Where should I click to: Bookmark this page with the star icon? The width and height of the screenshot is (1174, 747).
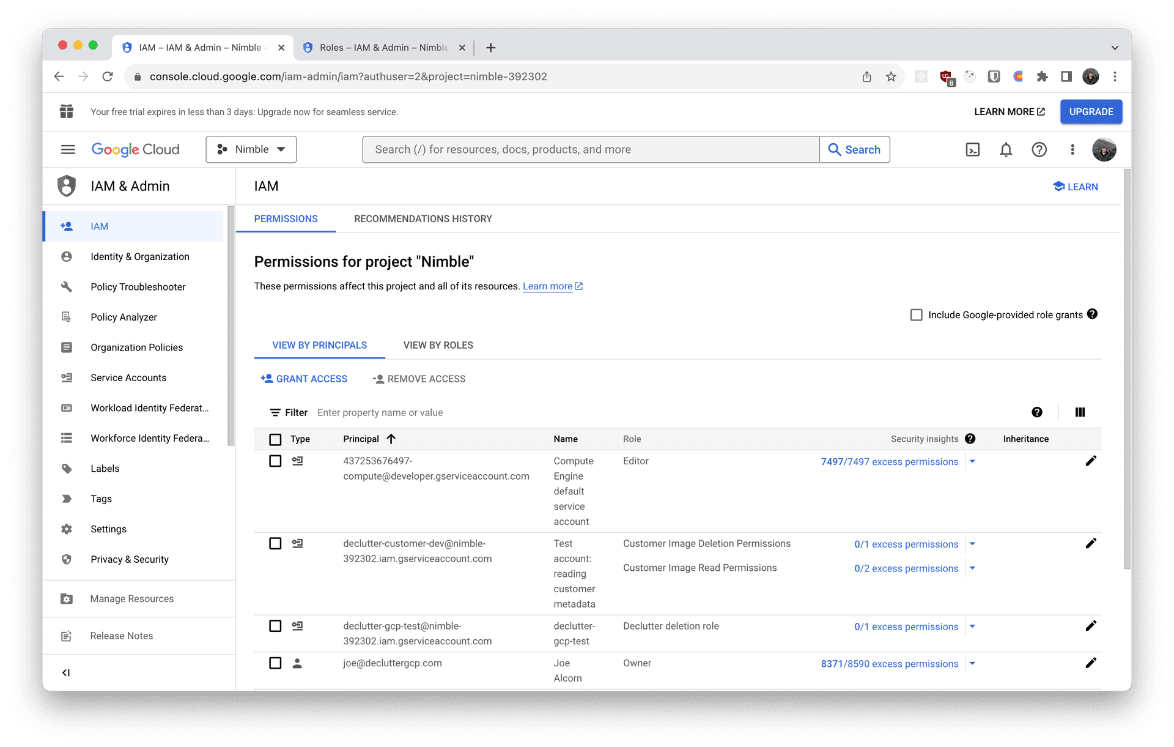coord(891,76)
